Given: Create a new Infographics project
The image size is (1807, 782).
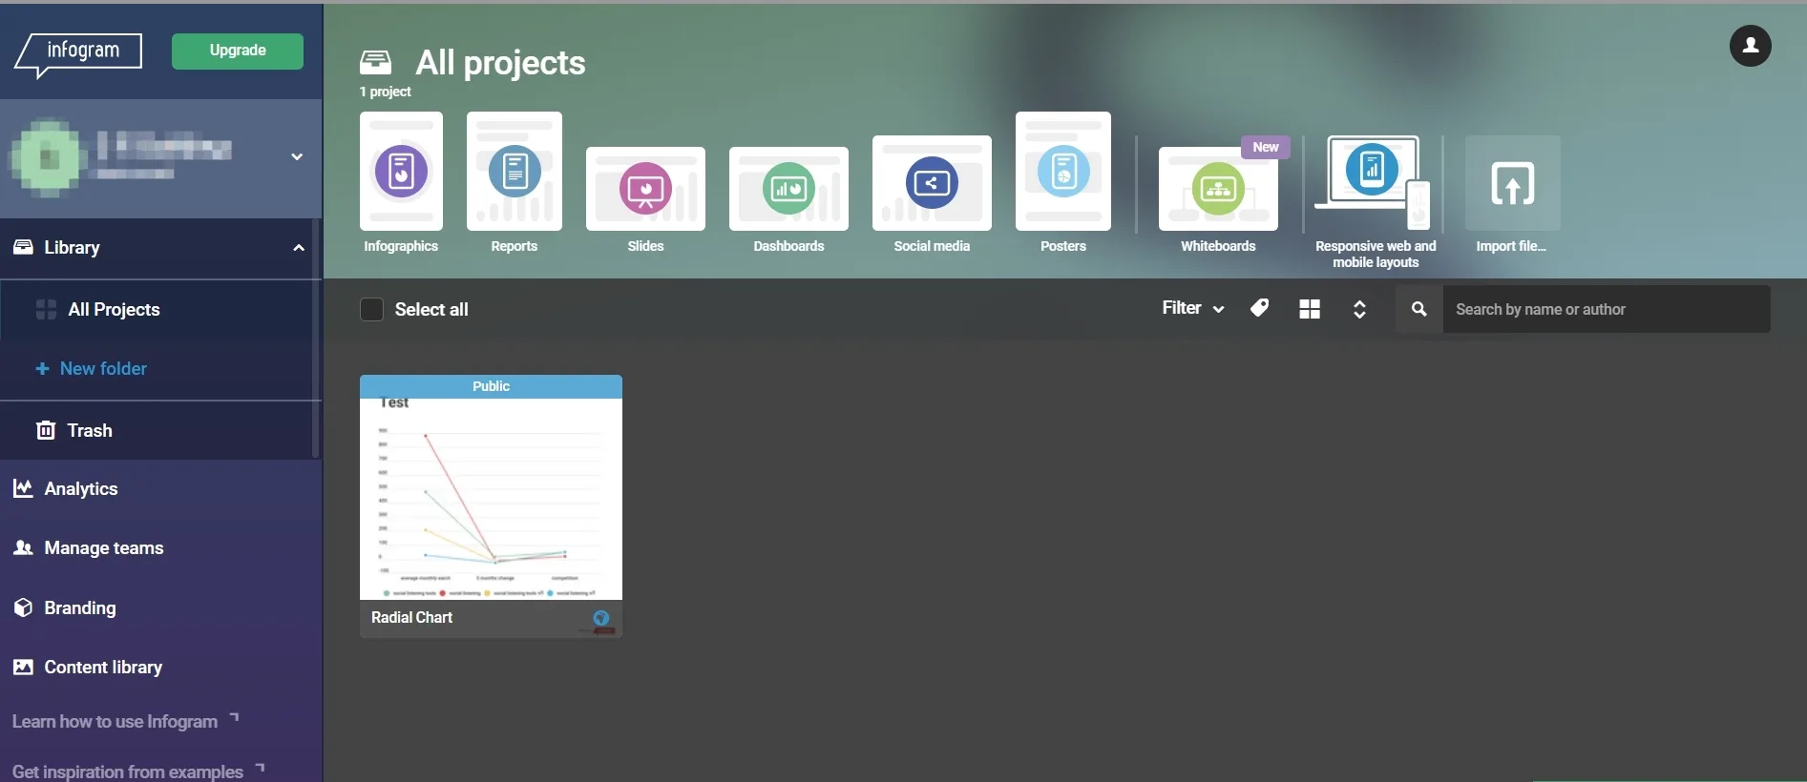Looking at the screenshot, I should (x=401, y=173).
